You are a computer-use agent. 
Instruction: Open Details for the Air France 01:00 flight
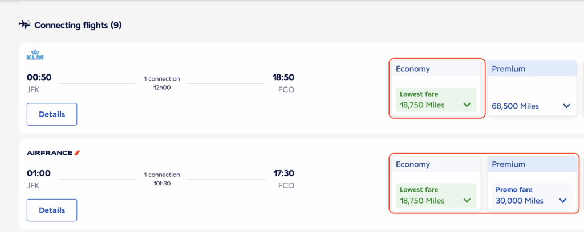tap(52, 210)
